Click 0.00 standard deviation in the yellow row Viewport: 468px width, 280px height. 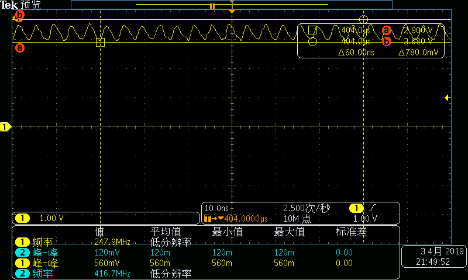(x=344, y=263)
